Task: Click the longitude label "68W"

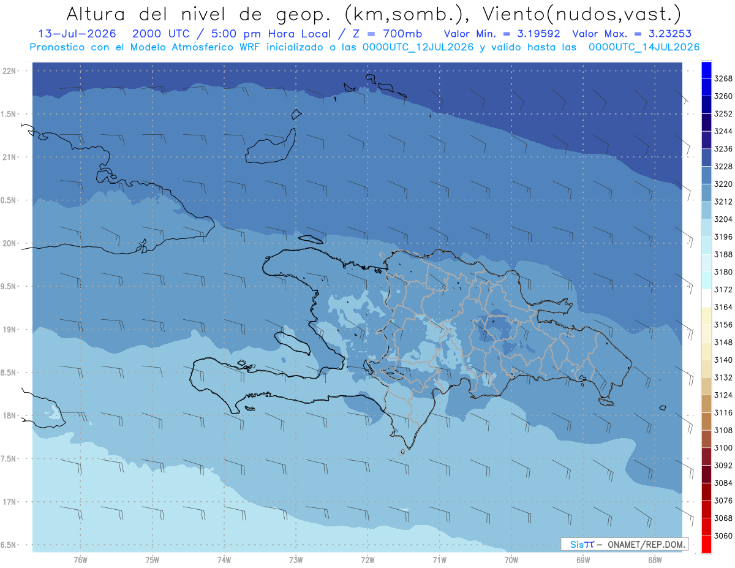Action: tap(655, 560)
